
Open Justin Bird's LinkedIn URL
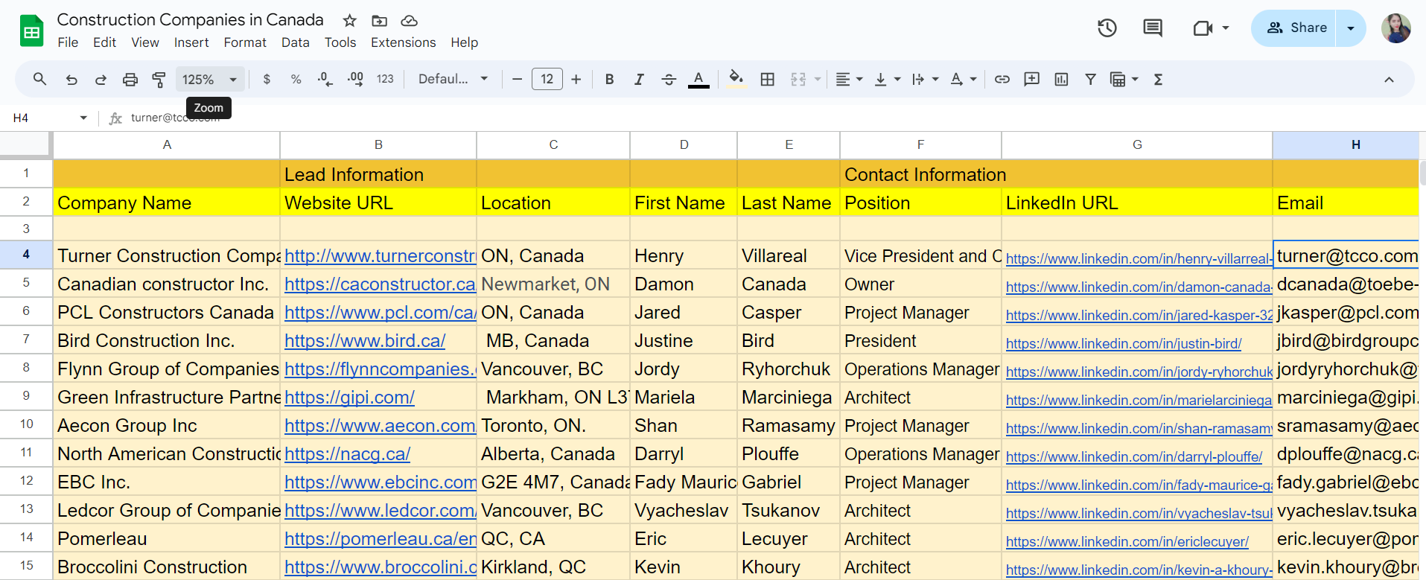[1124, 343]
